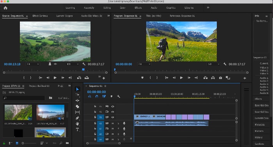Open Sequence 01 timeline panel menu

tap(105, 86)
